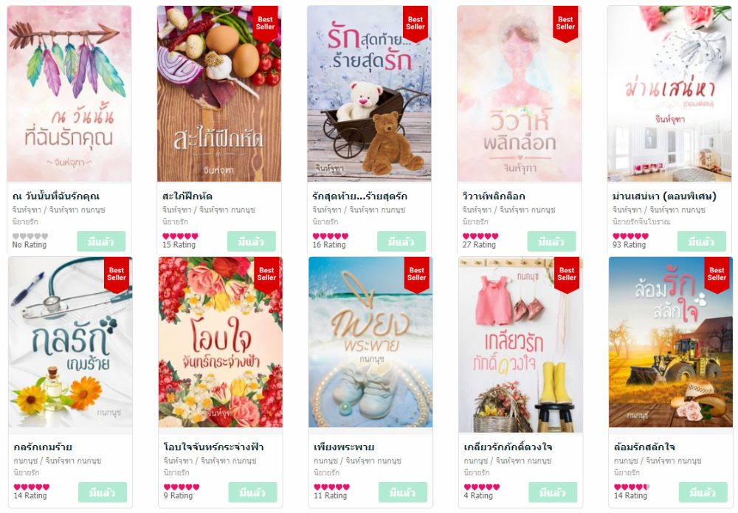The height and width of the screenshot is (513, 738).
Task: Click the title link โอบใจจันทร์กระจ่างฟ้า
Action: 214,447
